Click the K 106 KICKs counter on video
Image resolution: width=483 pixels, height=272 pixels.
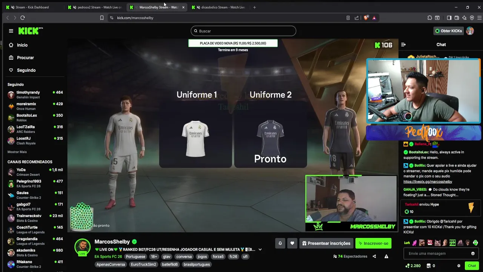click(x=383, y=45)
